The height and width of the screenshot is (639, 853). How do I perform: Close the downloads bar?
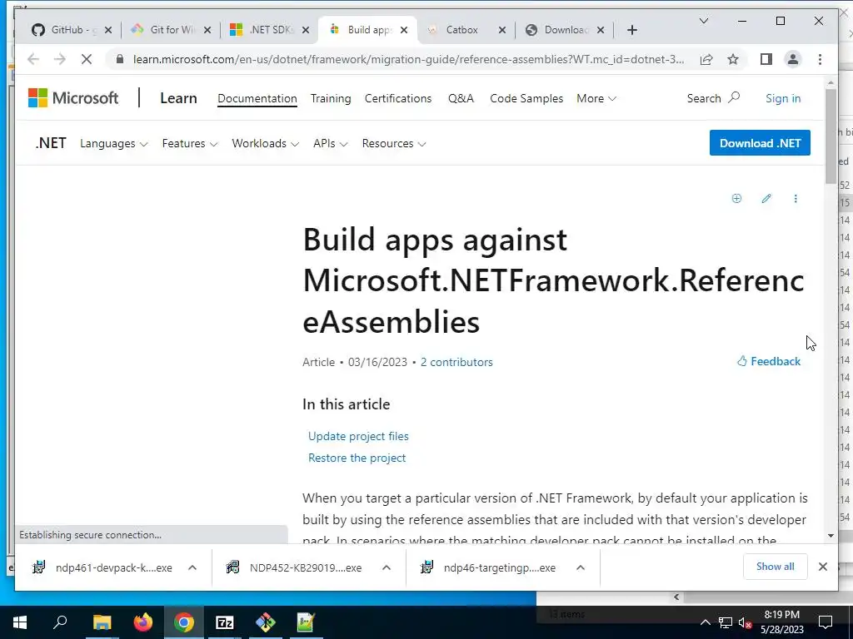pyautogui.click(x=822, y=567)
